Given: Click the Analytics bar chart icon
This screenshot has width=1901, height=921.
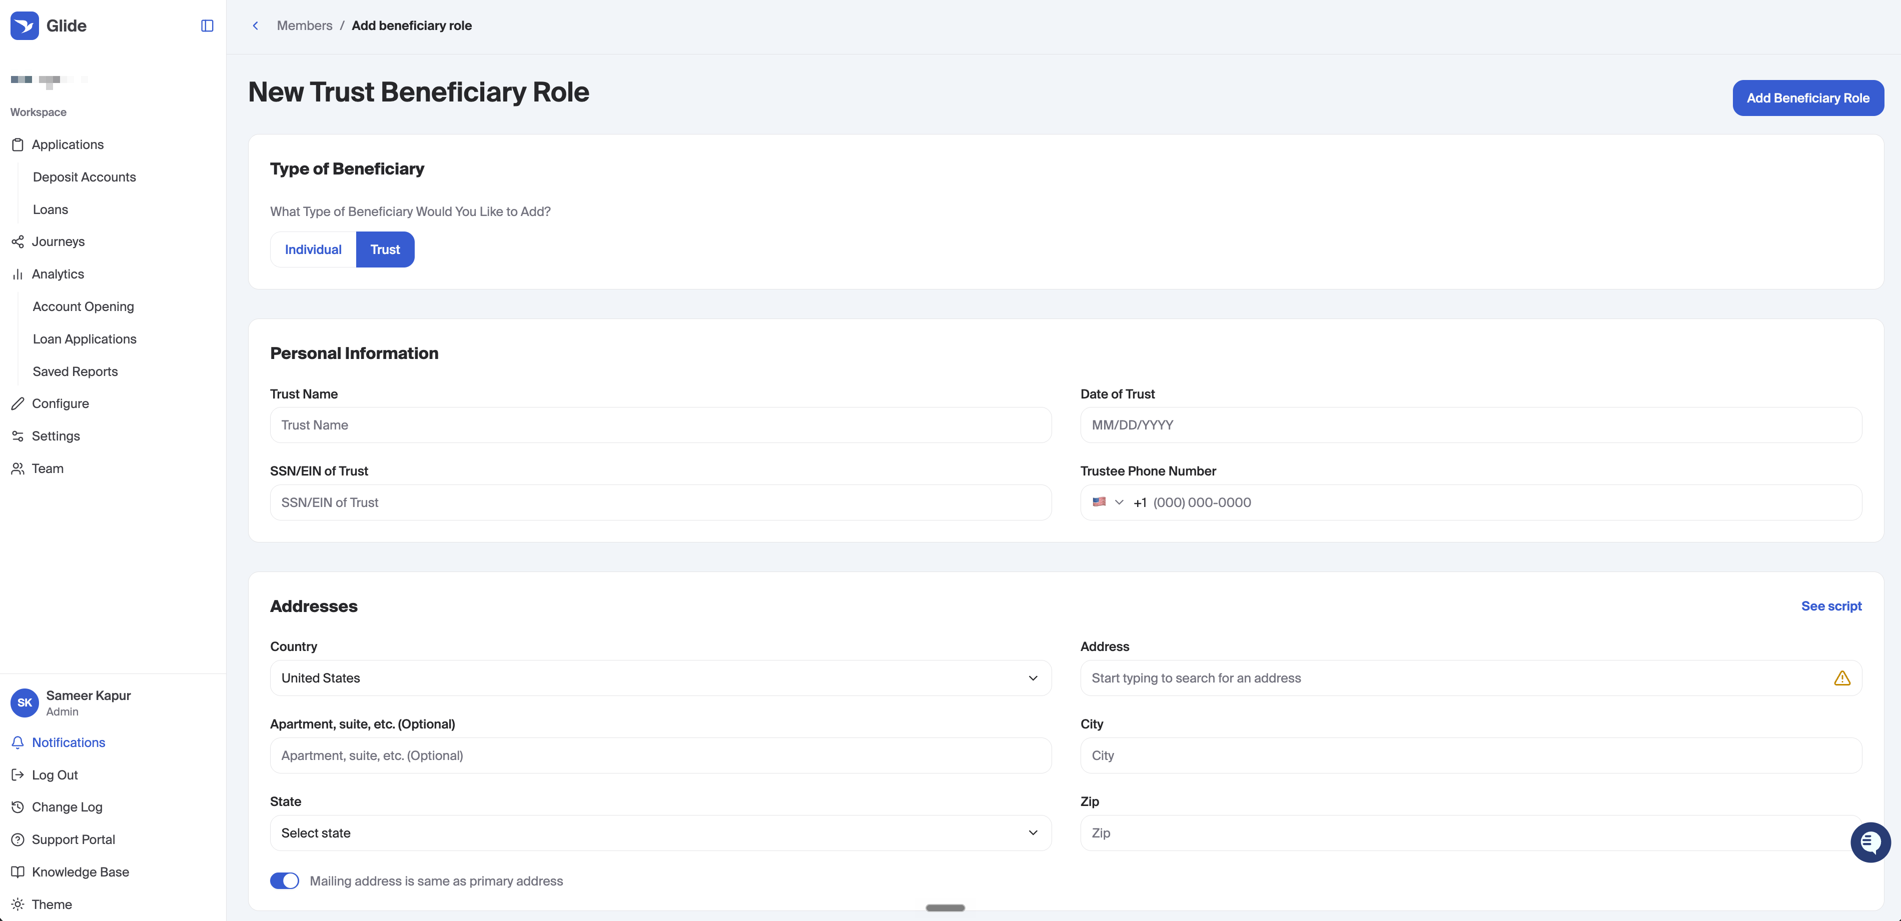Looking at the screenshot, I should click(18, 274).
